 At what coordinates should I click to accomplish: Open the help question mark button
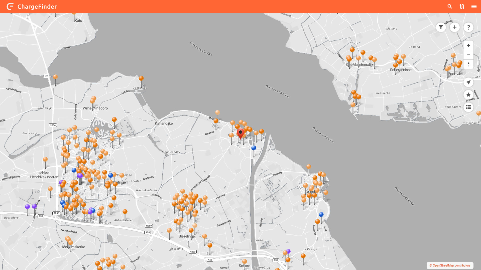point(468,27)
